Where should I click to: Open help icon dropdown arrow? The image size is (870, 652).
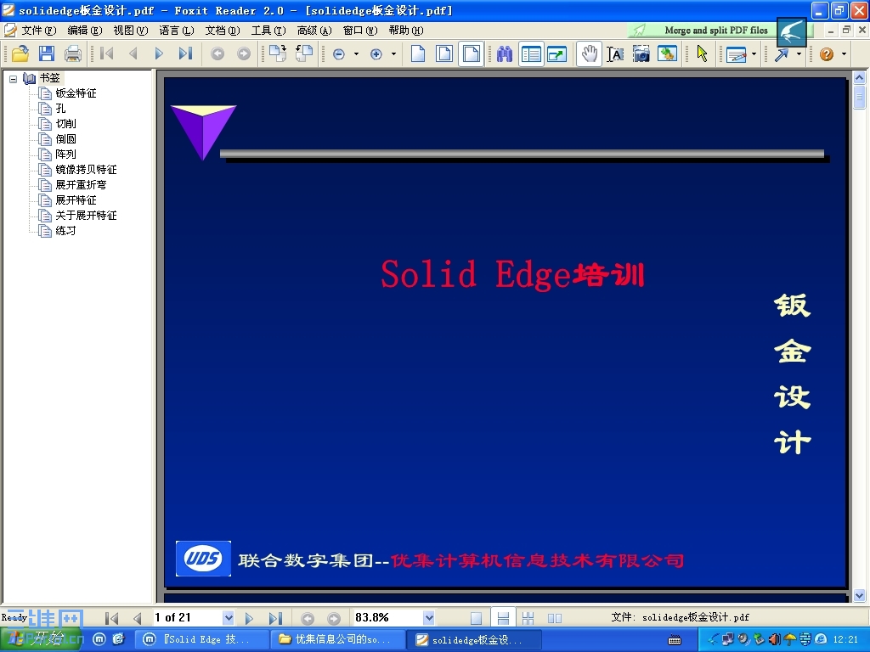pyautogui.click(x=844, y=53)
